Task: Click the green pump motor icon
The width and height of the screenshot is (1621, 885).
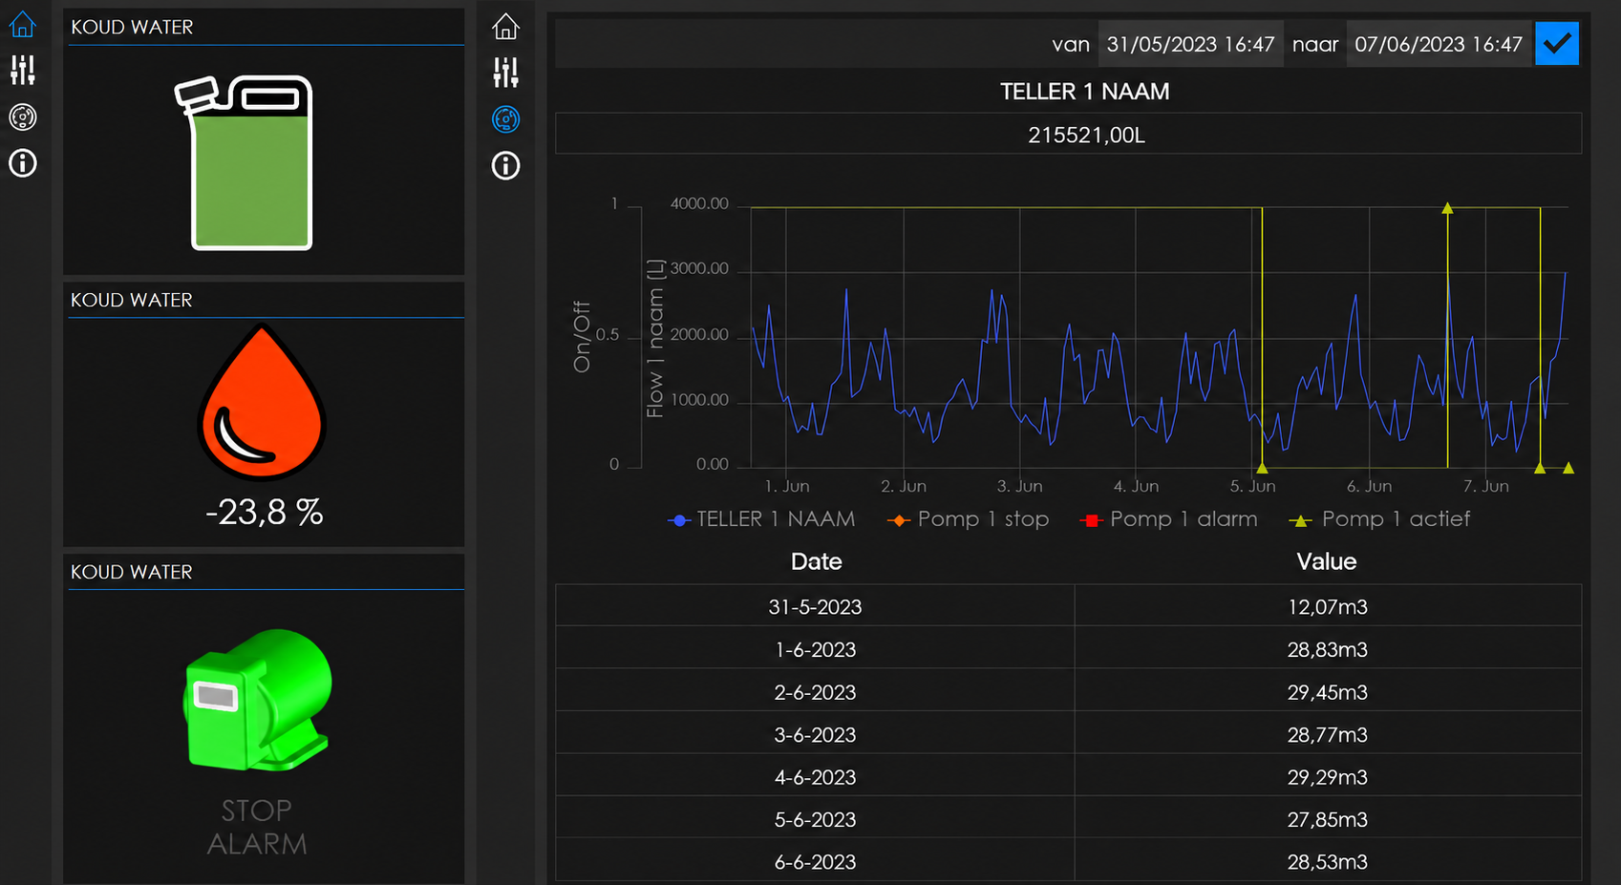Action: [258, 700]
